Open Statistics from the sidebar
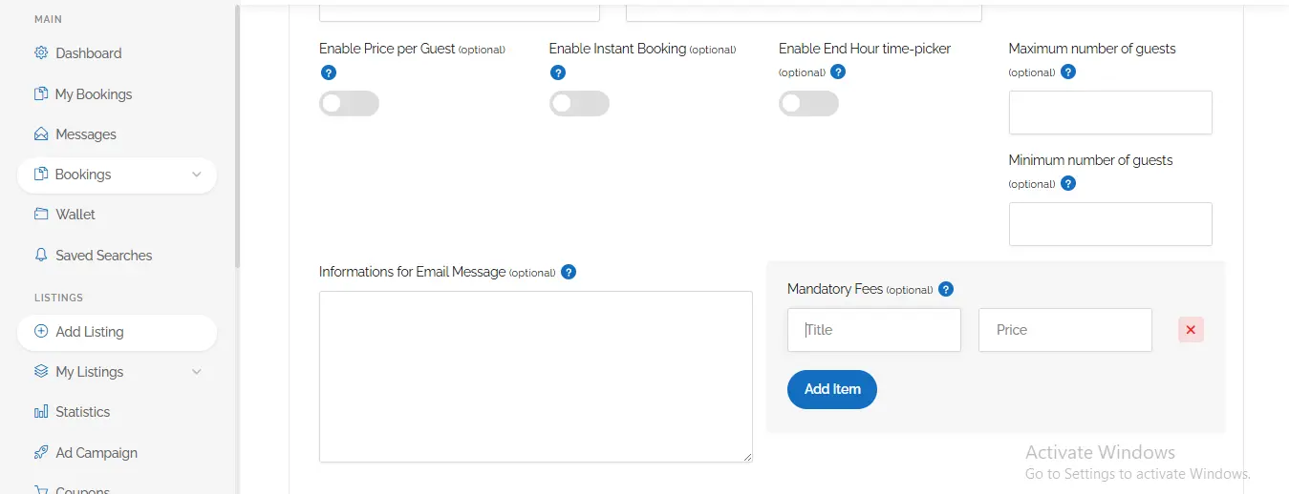The image size is (1289, 494). click(x=82, y=412)
